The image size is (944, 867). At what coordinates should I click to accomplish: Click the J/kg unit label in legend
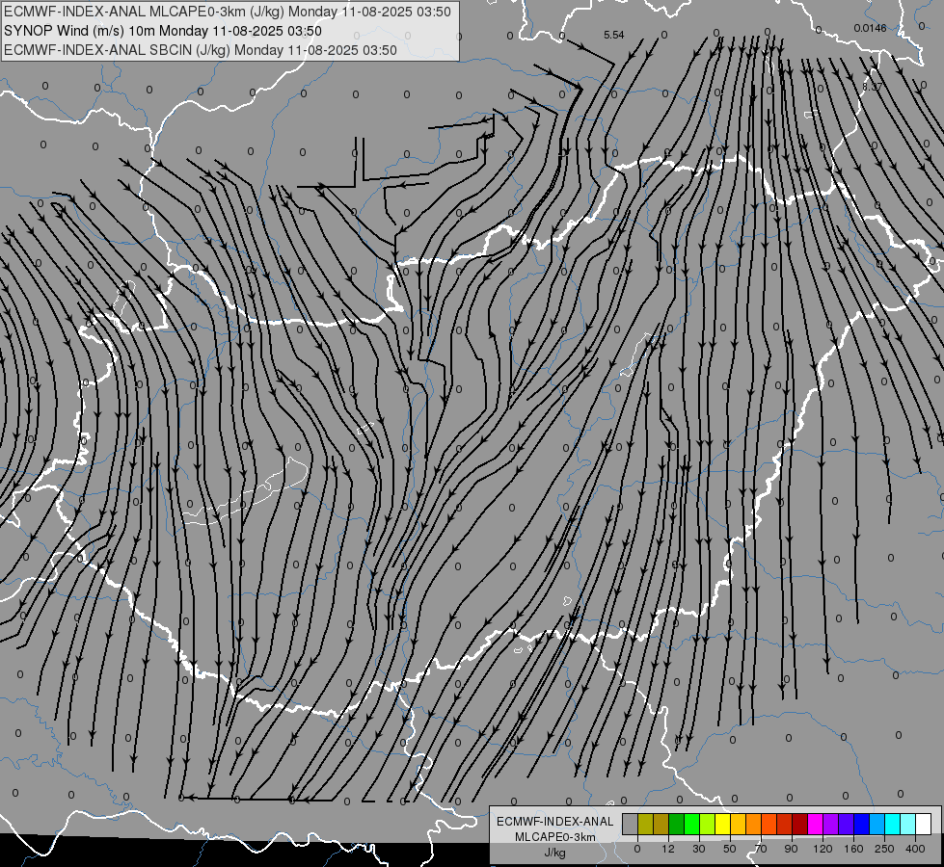point(555,853)
